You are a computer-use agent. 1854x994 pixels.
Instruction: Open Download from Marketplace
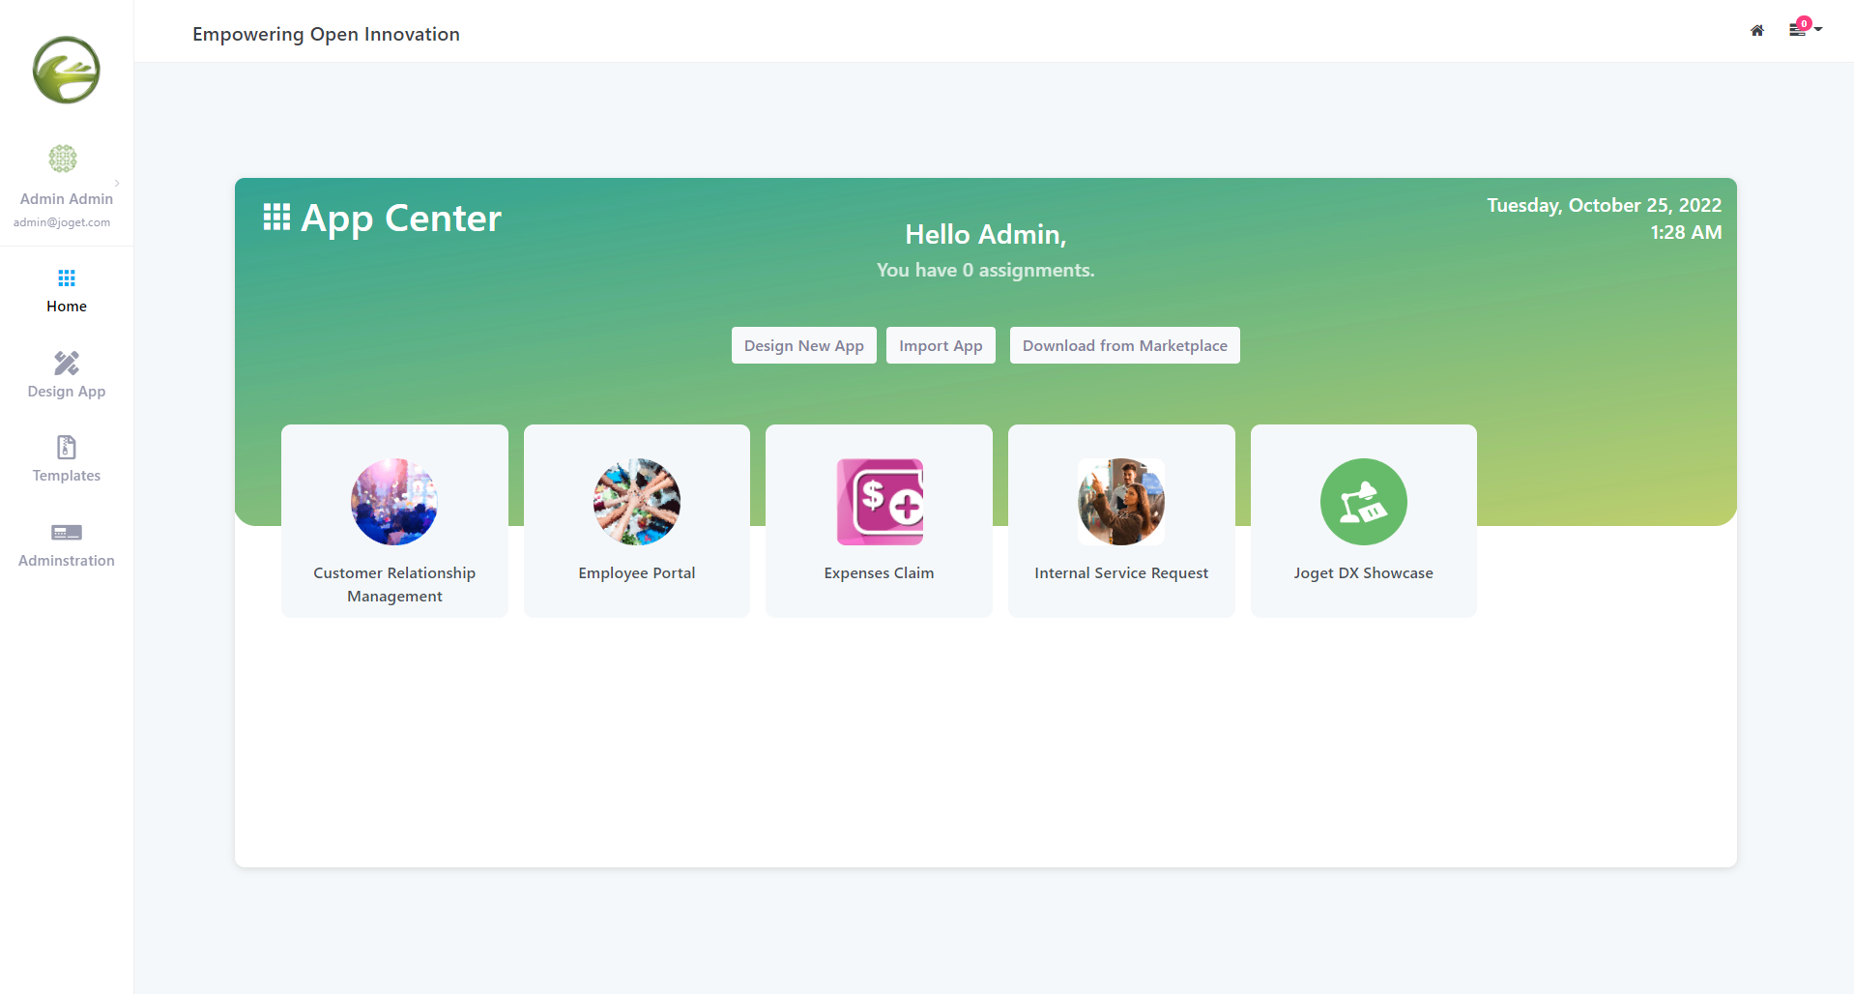click(x=1125, y=345)
